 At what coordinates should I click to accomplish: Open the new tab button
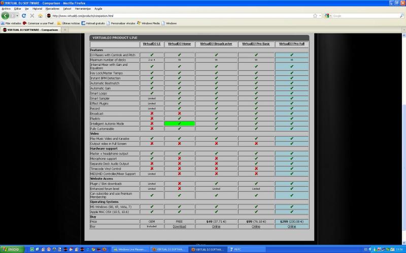65,30
